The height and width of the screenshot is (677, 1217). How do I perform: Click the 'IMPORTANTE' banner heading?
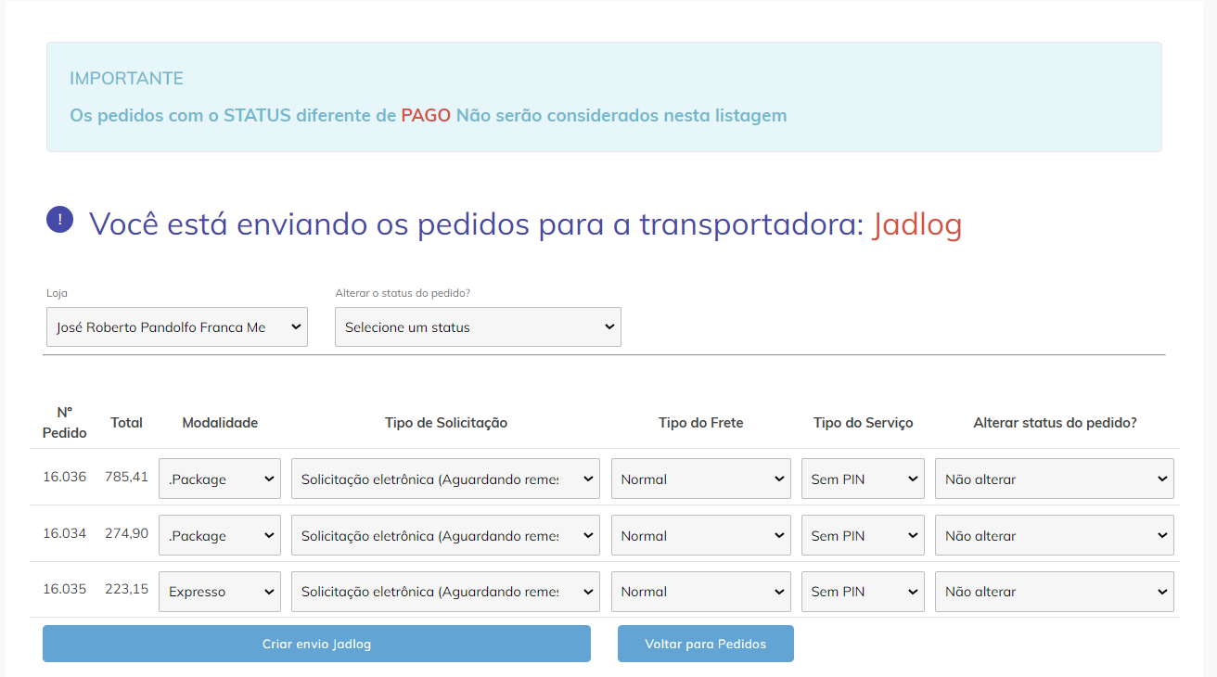[126, 78]
